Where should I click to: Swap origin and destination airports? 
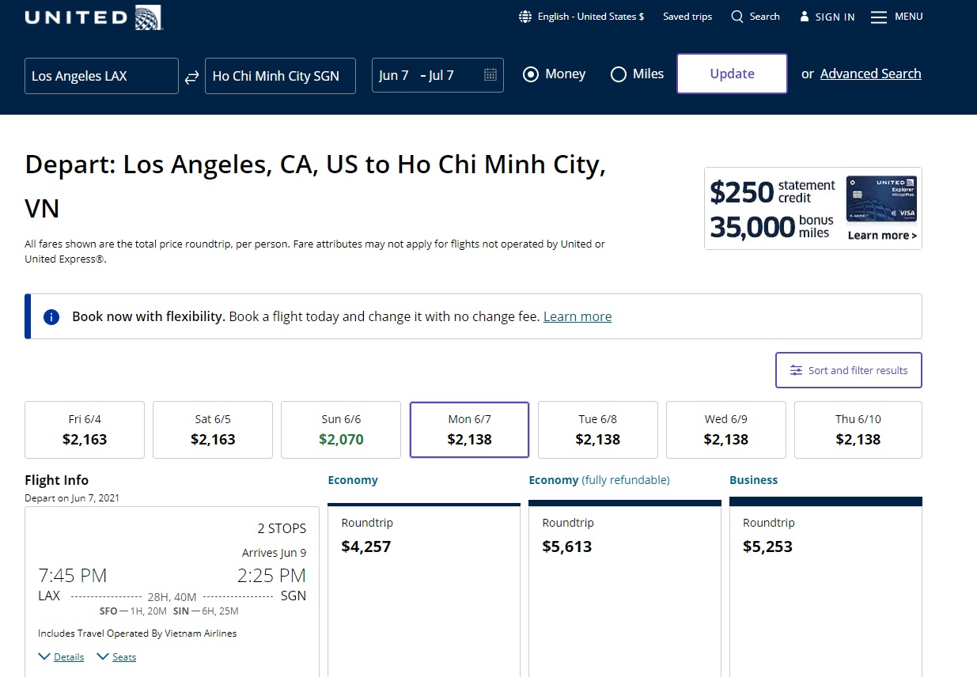coord(191,77)
